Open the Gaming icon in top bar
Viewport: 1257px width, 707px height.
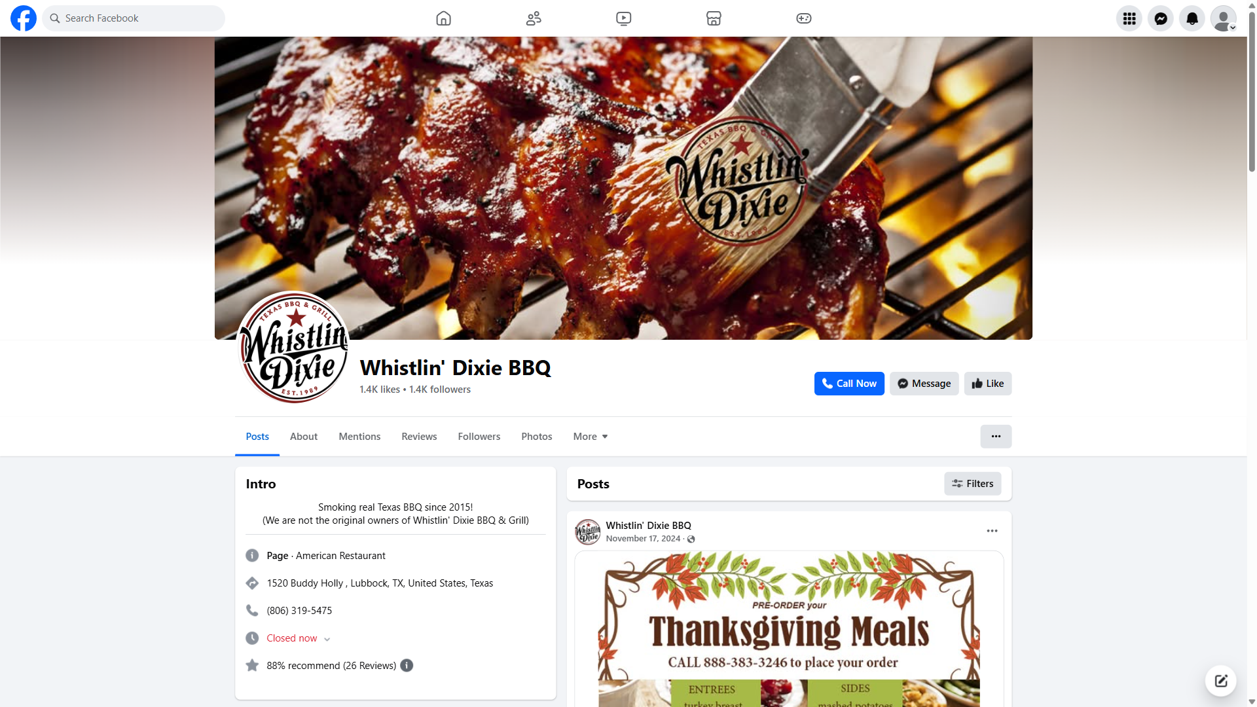(803, 18)
